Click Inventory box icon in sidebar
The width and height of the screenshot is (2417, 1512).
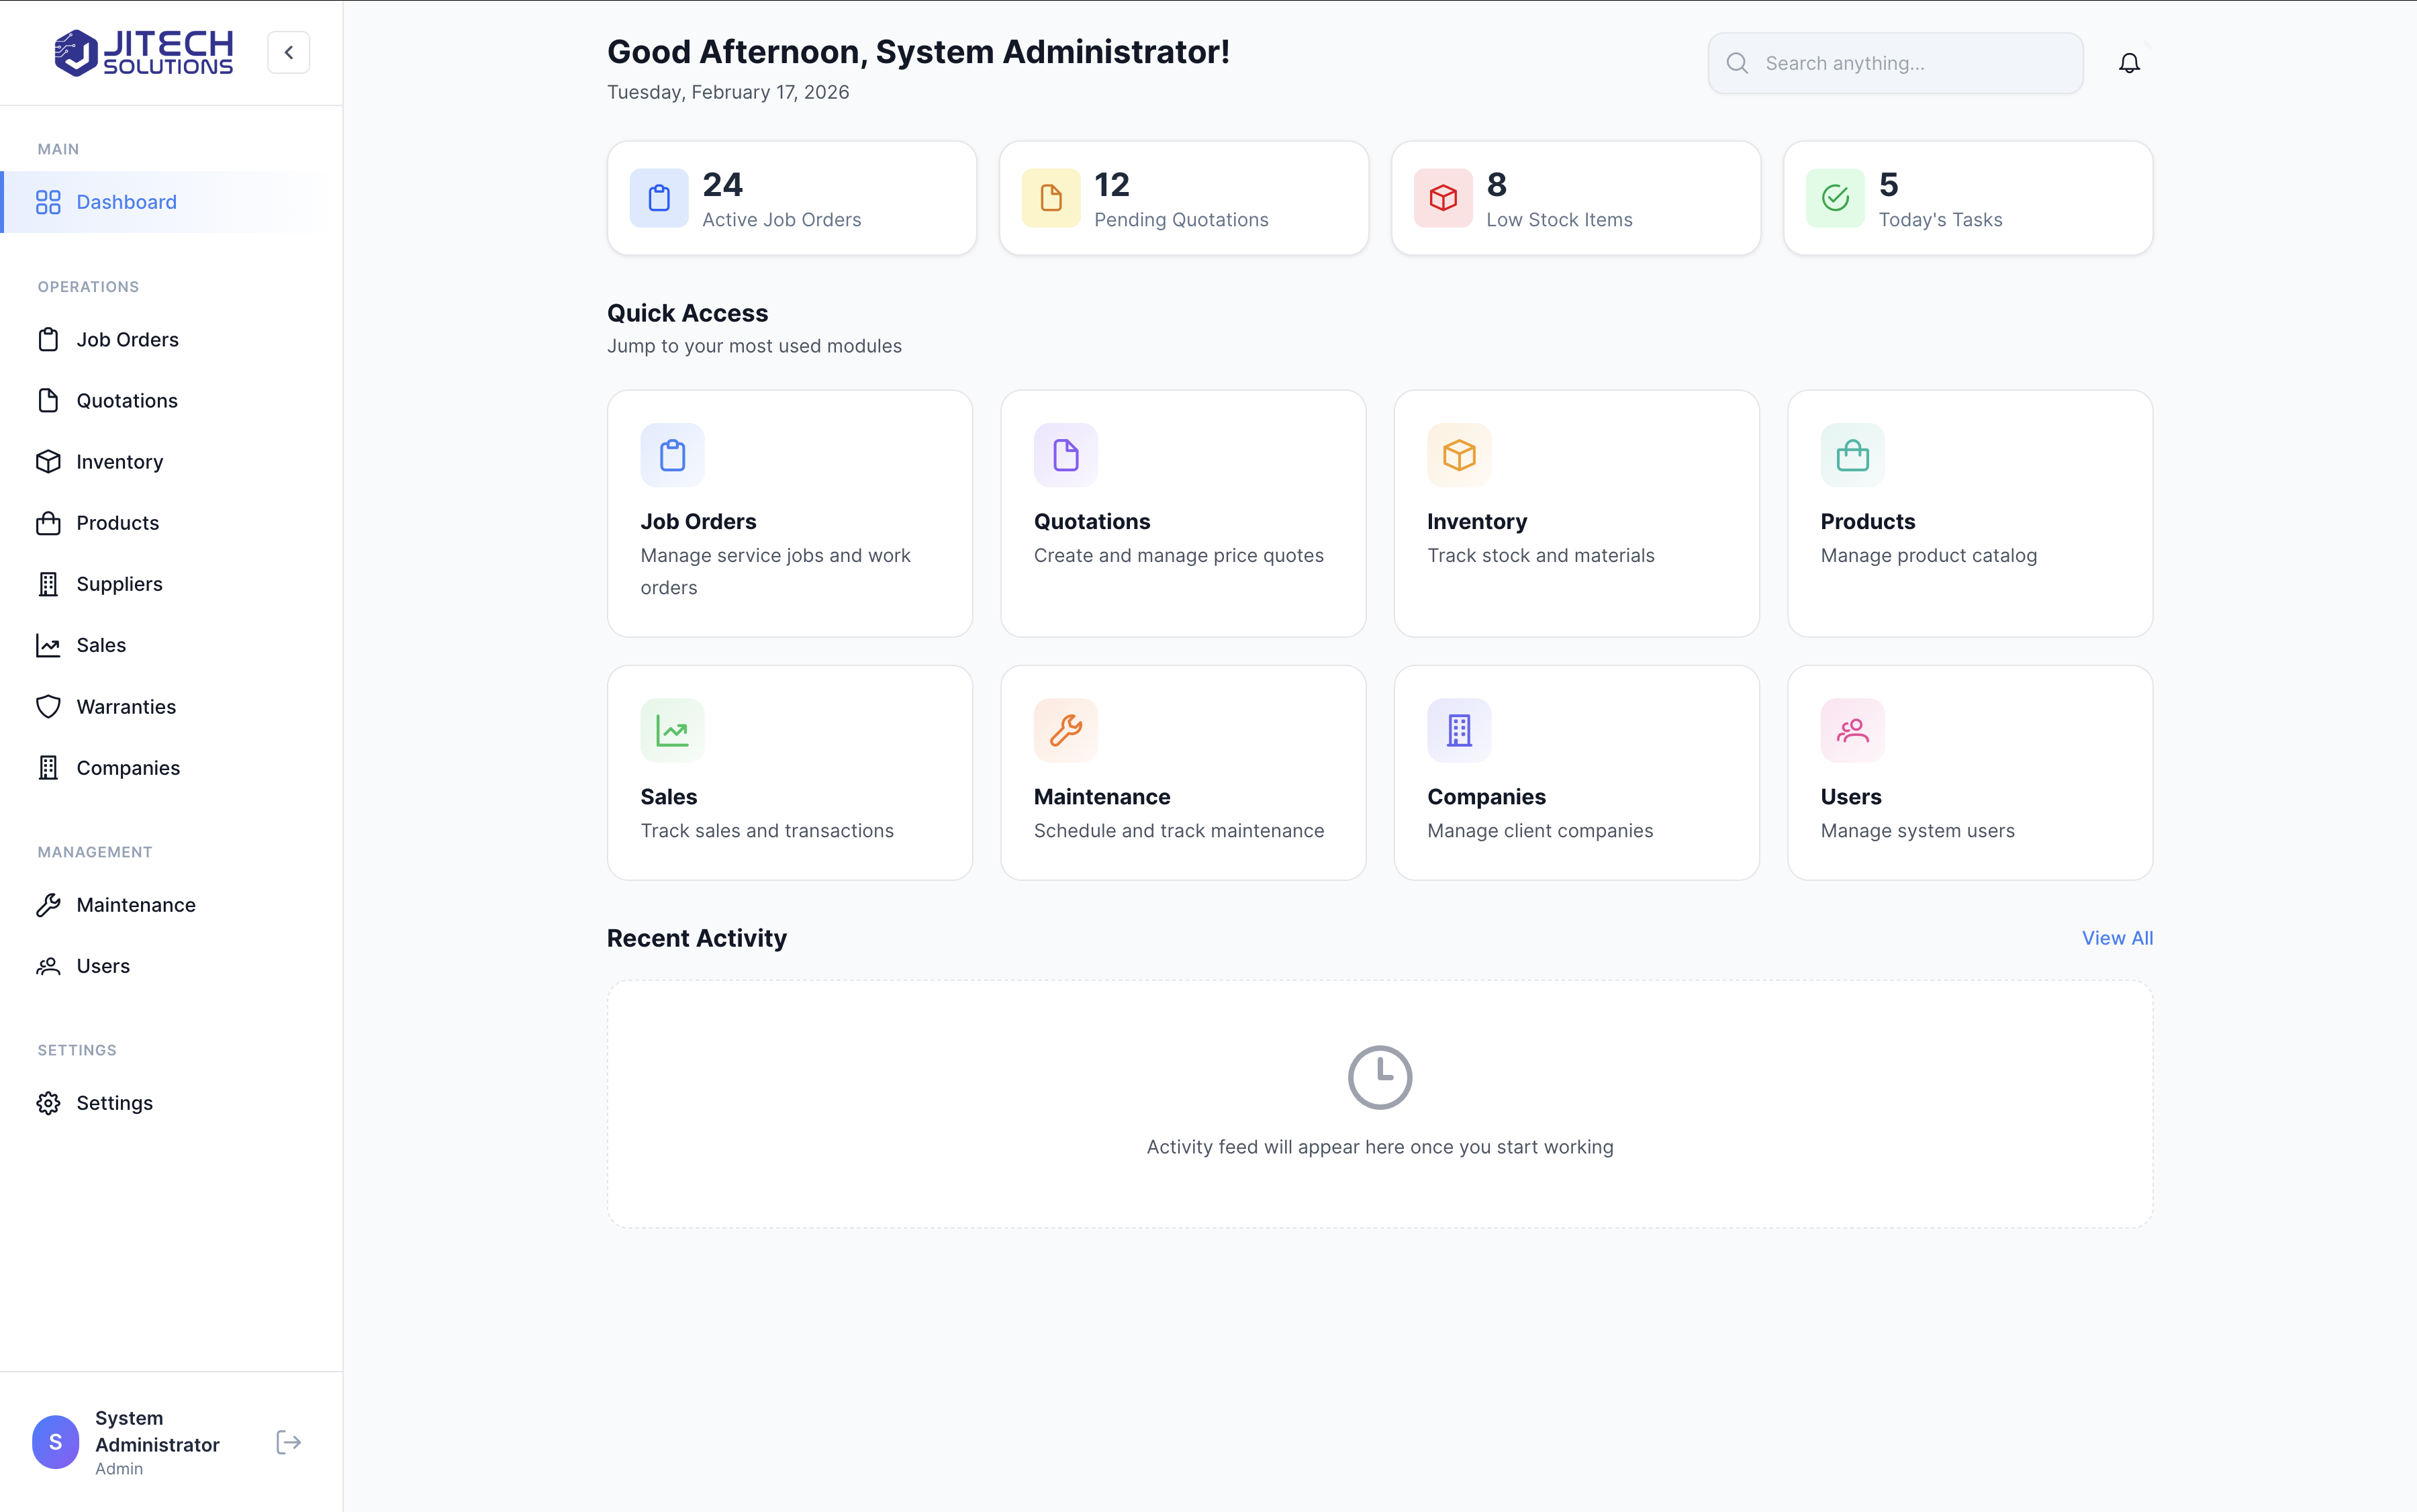point(48,462)
